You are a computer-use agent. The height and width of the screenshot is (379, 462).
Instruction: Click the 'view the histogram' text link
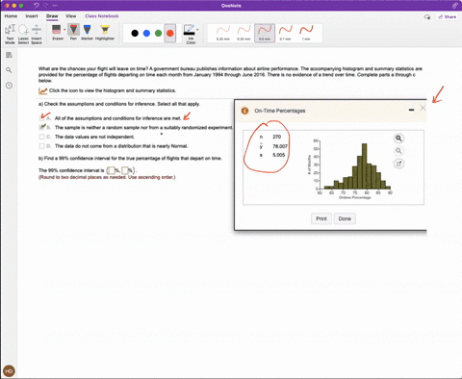coord(113,90)
